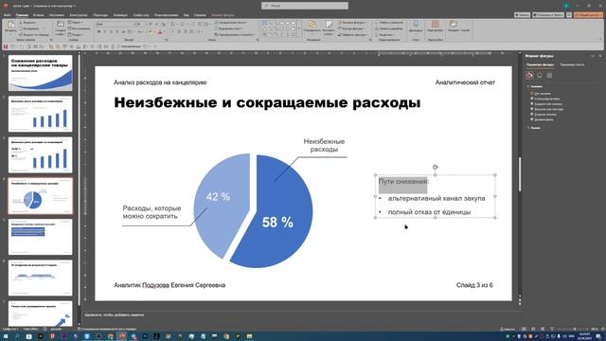
Task: Click the search box in the title bar
Action: 305,6
